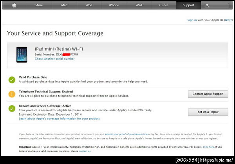The image size is (235, 164).
Task: Focus the search field in nav bar
Action: (217, 5)
